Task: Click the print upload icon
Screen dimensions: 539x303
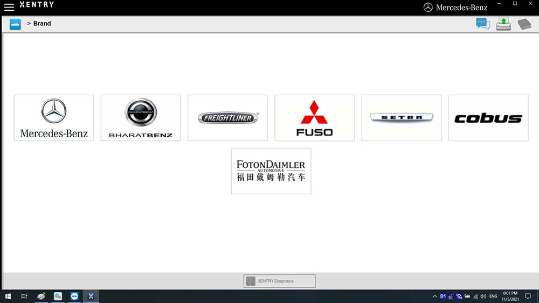Action: pos(503,24)
